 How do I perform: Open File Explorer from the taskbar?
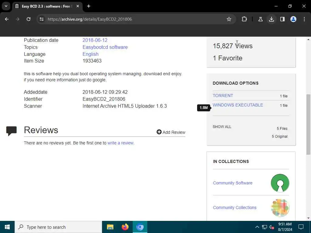(110, 227)
